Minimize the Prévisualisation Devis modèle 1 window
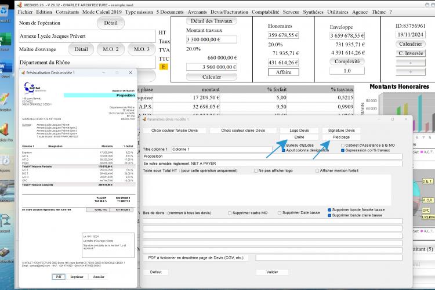This screenshot has height=290, width=435. (x=103, y=72)
